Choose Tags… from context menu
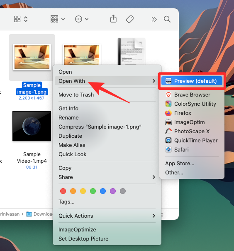The height and width of the screenshot is (251, 234). click(x=66, y=201)
